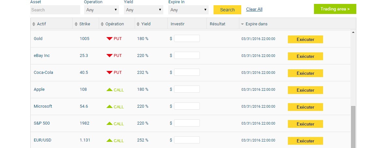
Task: Click the Résultat column header
Action: pos(217,24)
